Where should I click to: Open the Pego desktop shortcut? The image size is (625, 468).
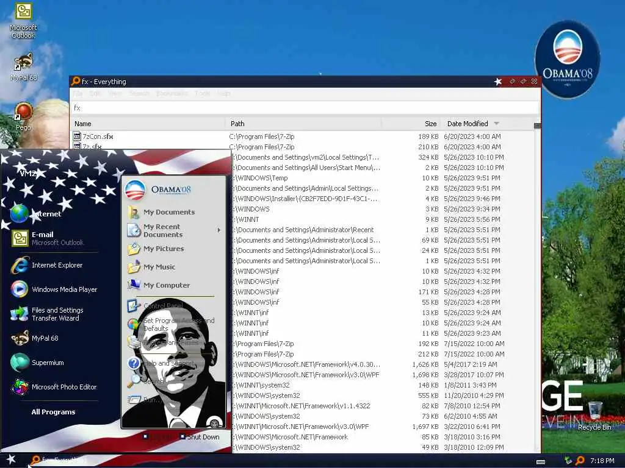[x=23, y=116]
